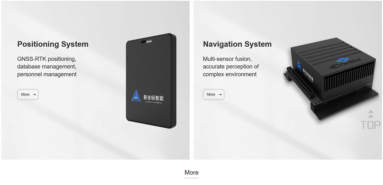Click the Cenozoic Intelligence text on card device

(154, 102)
